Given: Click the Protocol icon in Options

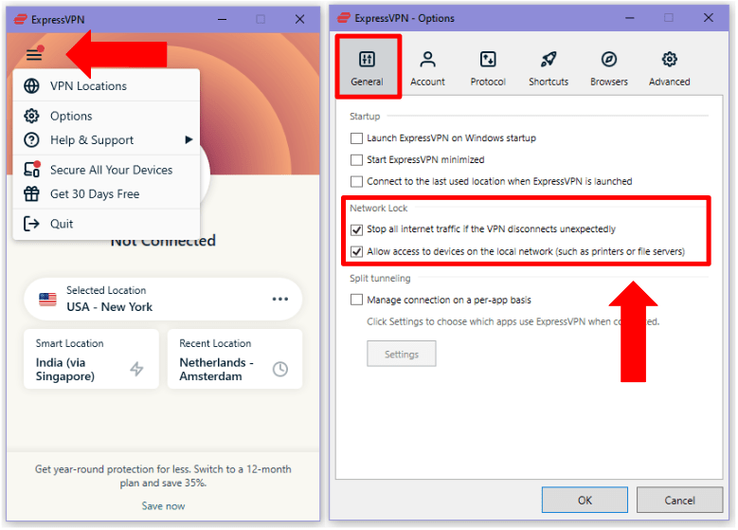Looking at the screenshot, I should pyautogui.click(x=488, y=60).
